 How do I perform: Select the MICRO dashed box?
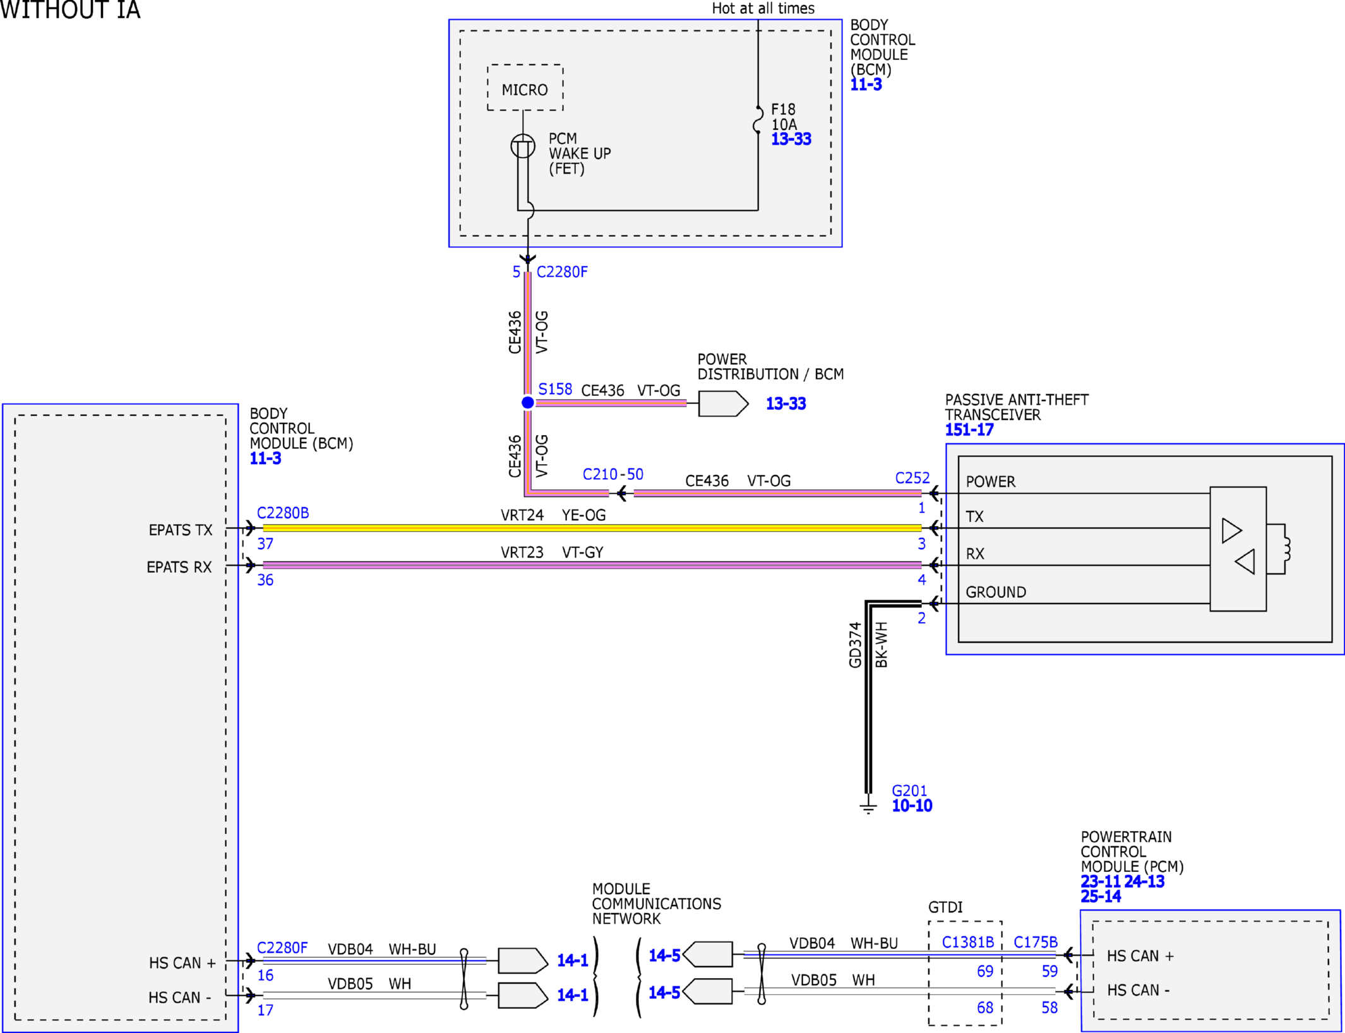(x=525, y=88)
